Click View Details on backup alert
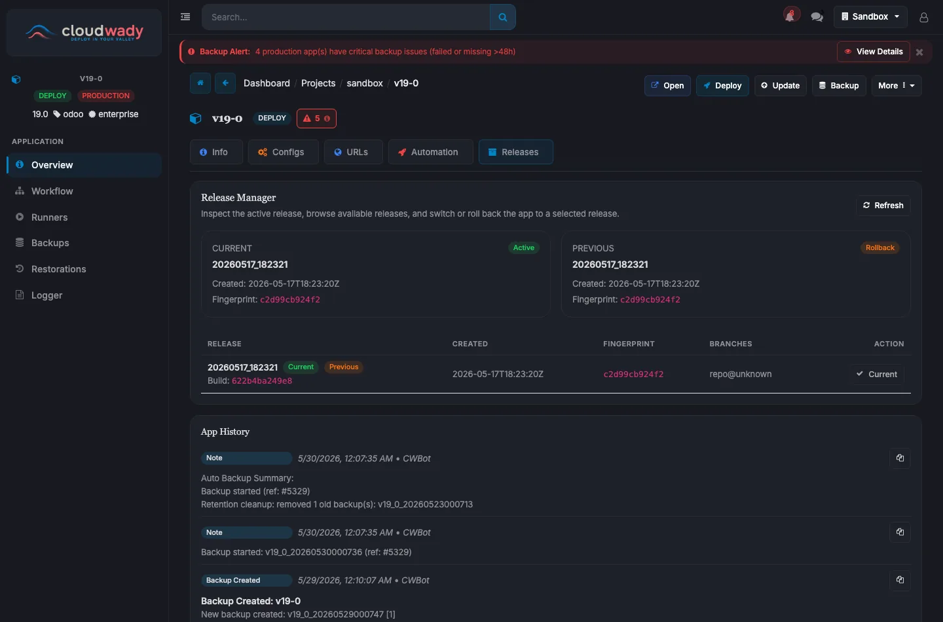Image resolution: width=943 pixels, height=622 pixels. [x=874, y=52]
